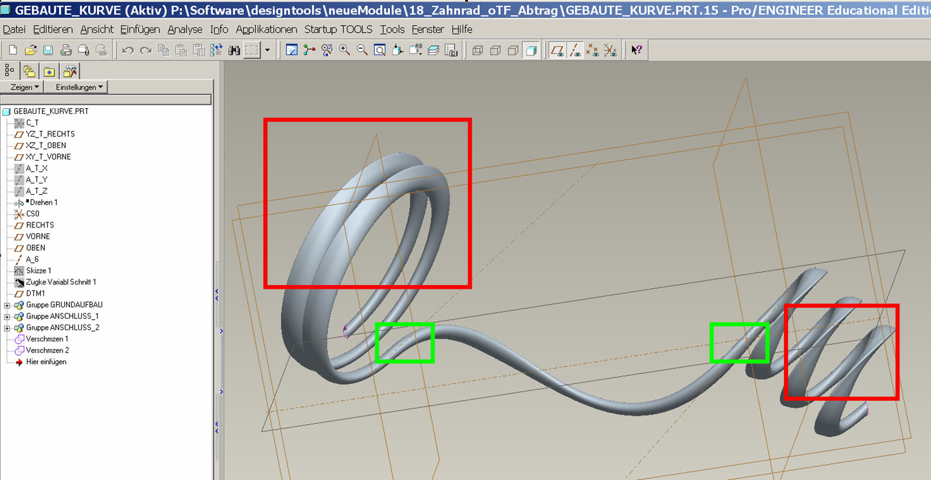Expand Gruppe ANSCHLUSS_1 in the model tree
Image resolution: width=931 pixels, height=480 pixels.
coord(7,317)
